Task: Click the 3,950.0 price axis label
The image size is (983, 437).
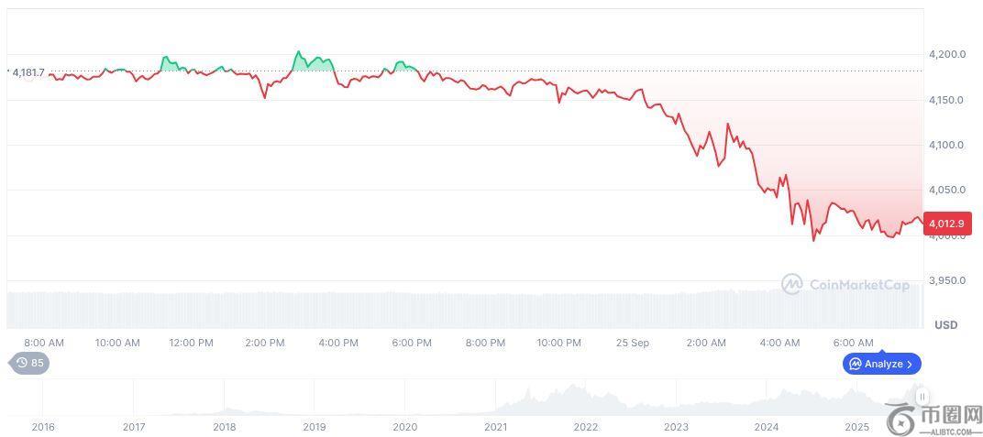Action: click(x=946, y=280)
